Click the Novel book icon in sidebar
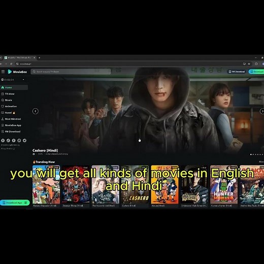 click(3, 113)
